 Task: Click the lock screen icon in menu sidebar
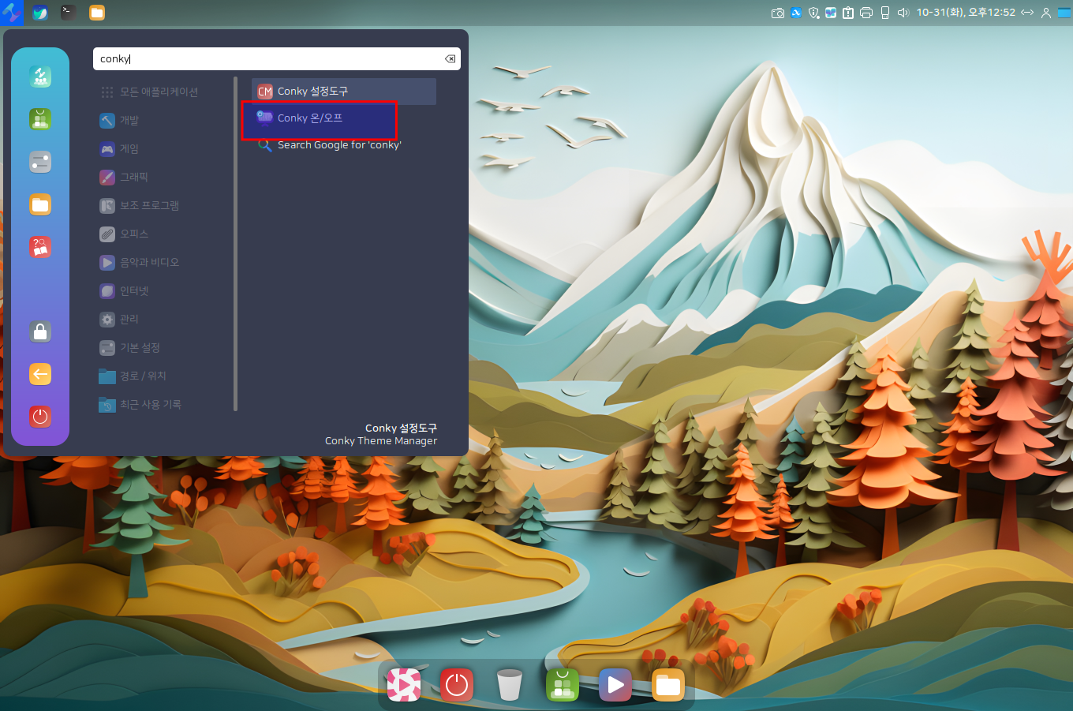tap(40, 331)
